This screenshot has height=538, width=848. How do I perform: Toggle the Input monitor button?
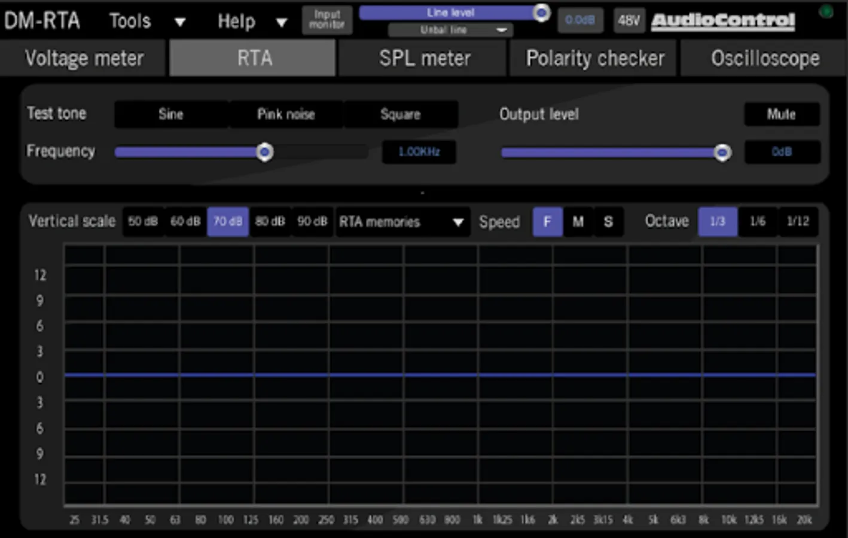(327, 20)
